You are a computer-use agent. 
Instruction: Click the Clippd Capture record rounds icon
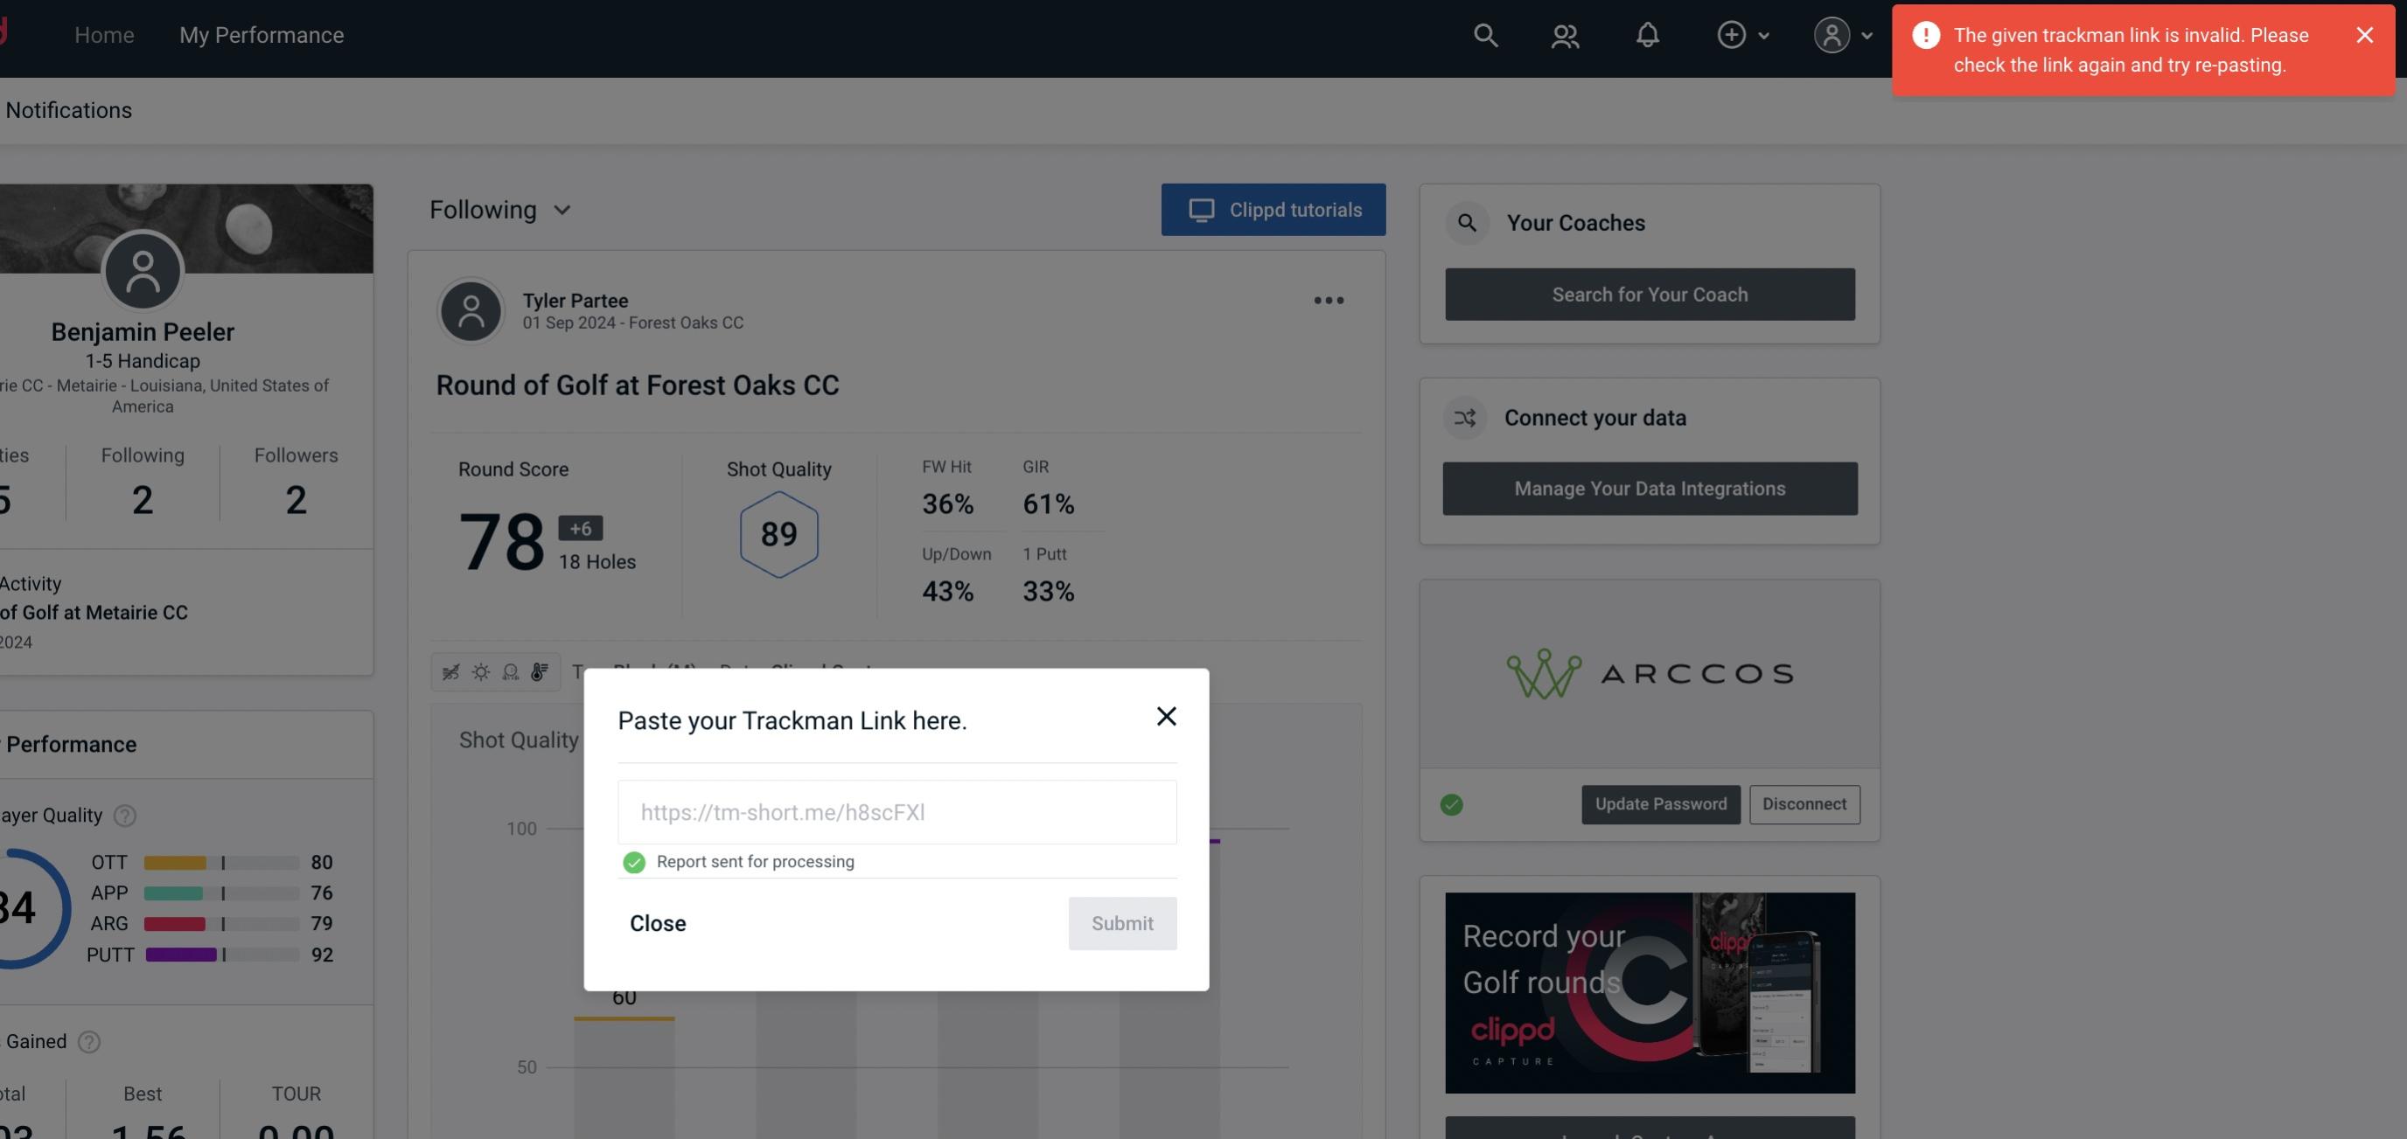1651,991
